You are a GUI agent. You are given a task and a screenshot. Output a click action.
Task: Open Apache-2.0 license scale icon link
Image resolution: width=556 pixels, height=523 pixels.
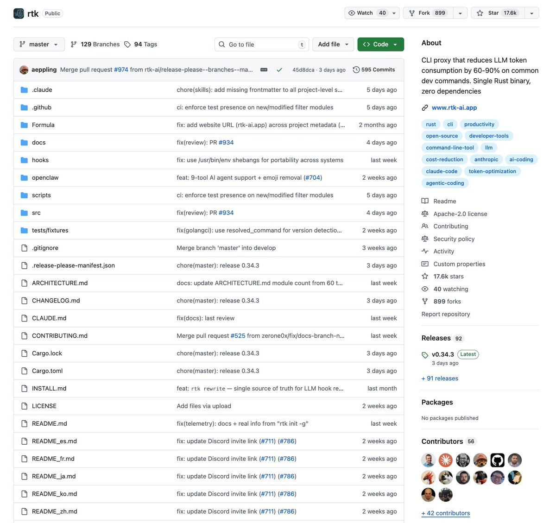click(x=425, y=214)
